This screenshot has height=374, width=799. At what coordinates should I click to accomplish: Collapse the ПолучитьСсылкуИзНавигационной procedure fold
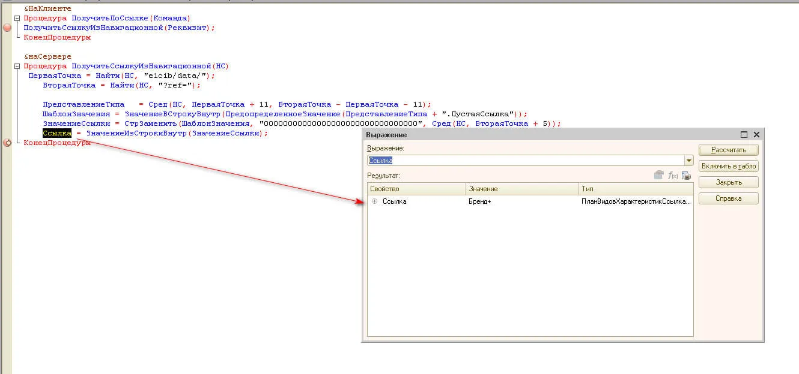[17, 66]
